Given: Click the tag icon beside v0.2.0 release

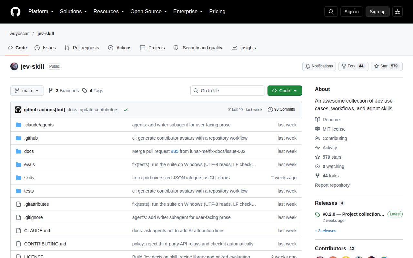Looking at the screenshot, I should (317, 214).
